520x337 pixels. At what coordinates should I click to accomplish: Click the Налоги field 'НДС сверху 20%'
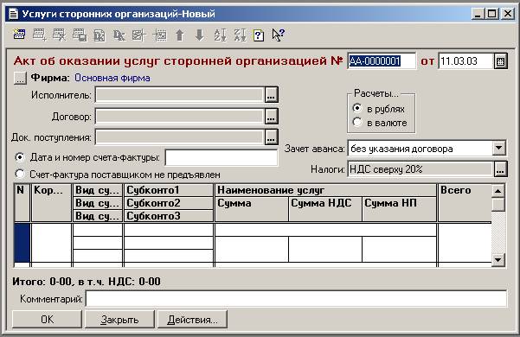coord(420,169)
